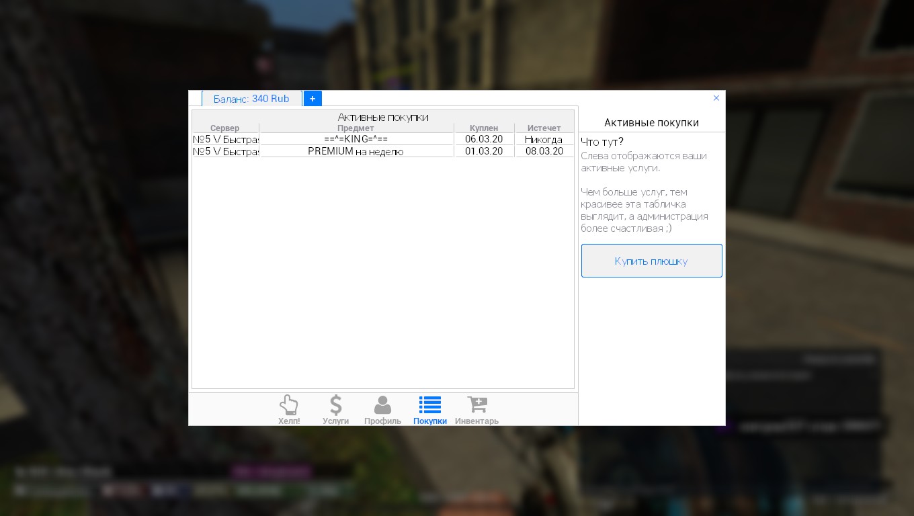Close the shop window with X
This screenshot has height=516, width=914.
coord(716,98)
